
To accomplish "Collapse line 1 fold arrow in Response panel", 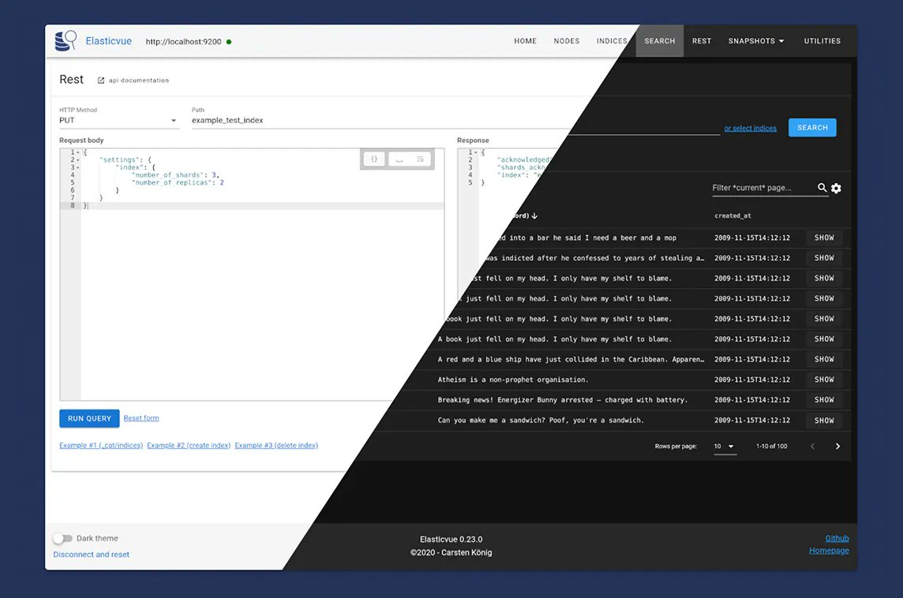I will pos(476,152).
